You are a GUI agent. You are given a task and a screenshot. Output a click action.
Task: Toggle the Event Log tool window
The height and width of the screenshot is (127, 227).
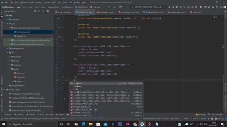pyautogui.click(x=200, y=115)
